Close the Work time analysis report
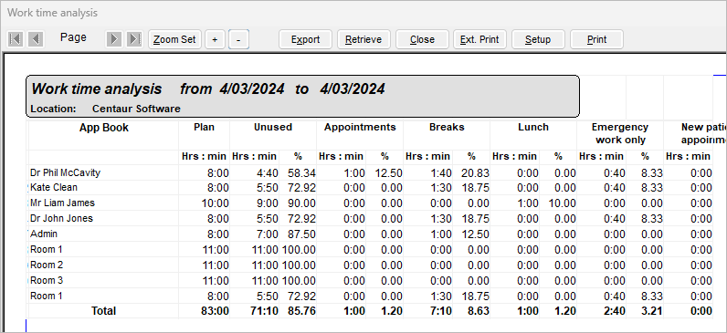The image size is (727, 333). point(422,39)
